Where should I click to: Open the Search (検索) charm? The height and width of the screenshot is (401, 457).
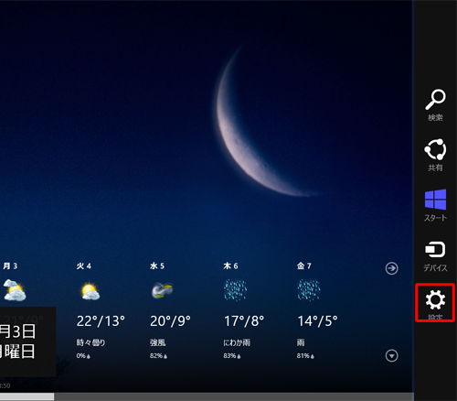click(x=435, y=104)
